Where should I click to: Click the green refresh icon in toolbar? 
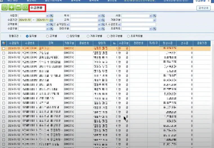coord(18,7)
